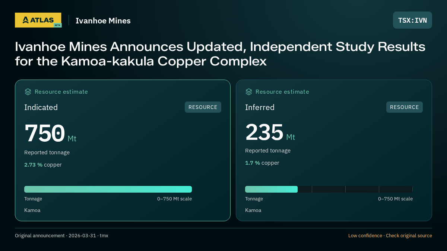Click 0–750 Mt scale label in the Indicated card
The image size is (447, 251).
point(174,199)
